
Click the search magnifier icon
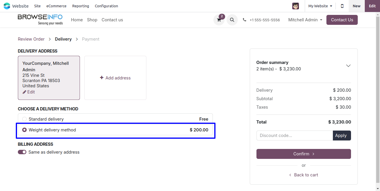(x=232, y=20)
